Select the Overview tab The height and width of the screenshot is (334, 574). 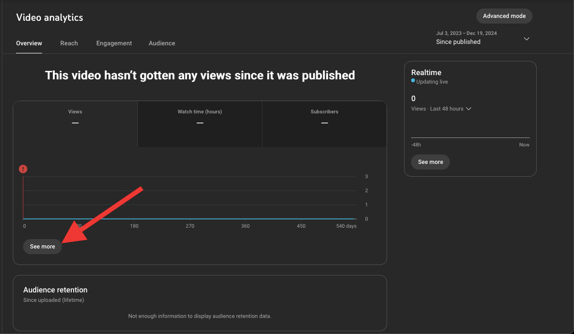point(29,43)
